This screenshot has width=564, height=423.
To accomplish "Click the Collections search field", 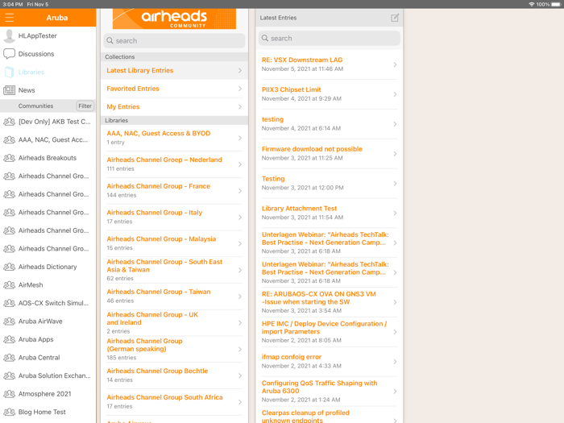I will pyautogui.click(x=175, y=40).
